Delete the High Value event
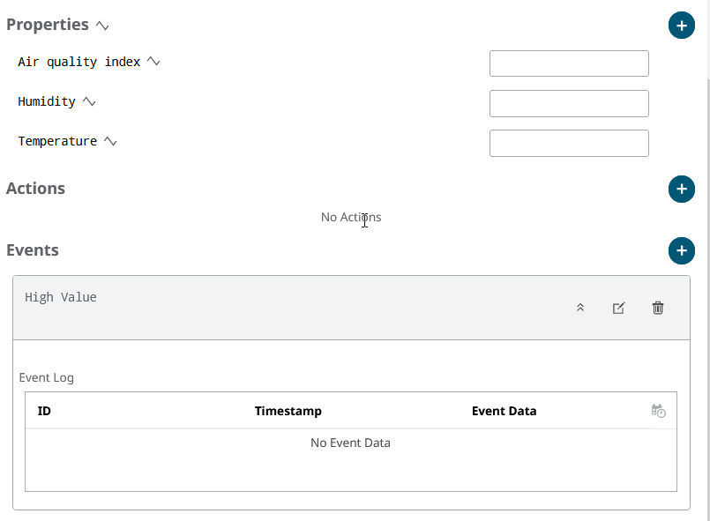Image resolution: width=710 pixels, height=521 pixels. tap(658, 308)
